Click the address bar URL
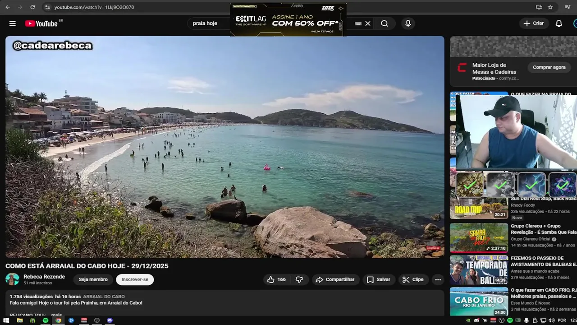 pos(94,7)
